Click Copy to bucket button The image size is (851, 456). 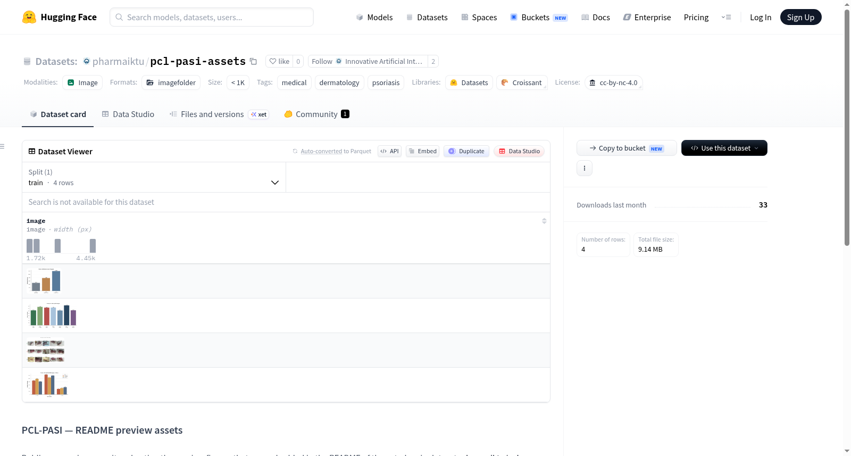pyautogui.click(x=627, y=148)
